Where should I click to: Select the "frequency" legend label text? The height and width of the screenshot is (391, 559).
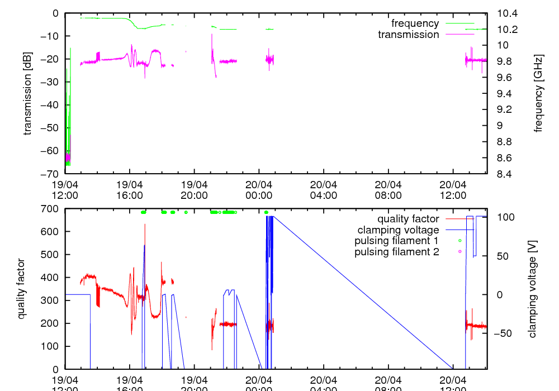(415, 23)
